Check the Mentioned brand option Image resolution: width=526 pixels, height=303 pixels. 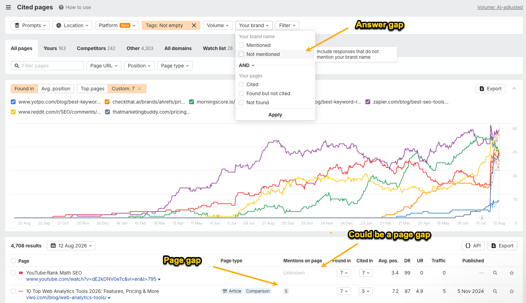tap(241, 45)
